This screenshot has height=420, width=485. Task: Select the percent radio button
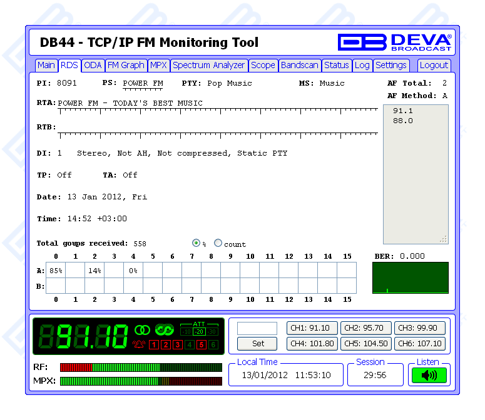click(196, 243)
